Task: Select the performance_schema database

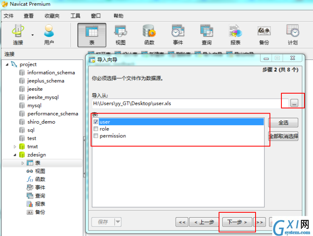Action: 53,114
